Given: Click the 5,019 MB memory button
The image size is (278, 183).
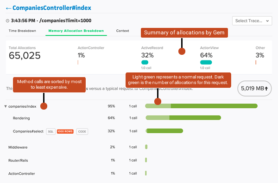Looking at the screenshot, I should 254,88.
